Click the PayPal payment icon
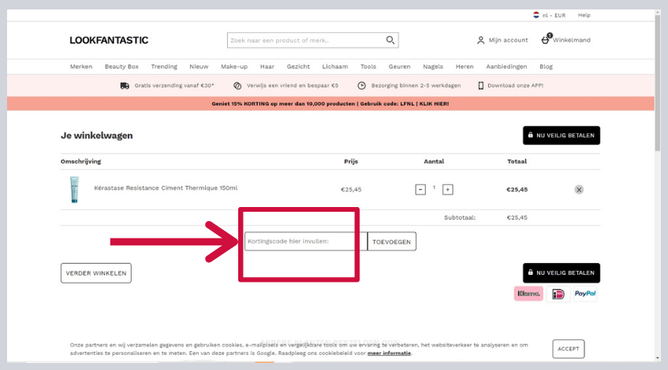 click(584, 294)
